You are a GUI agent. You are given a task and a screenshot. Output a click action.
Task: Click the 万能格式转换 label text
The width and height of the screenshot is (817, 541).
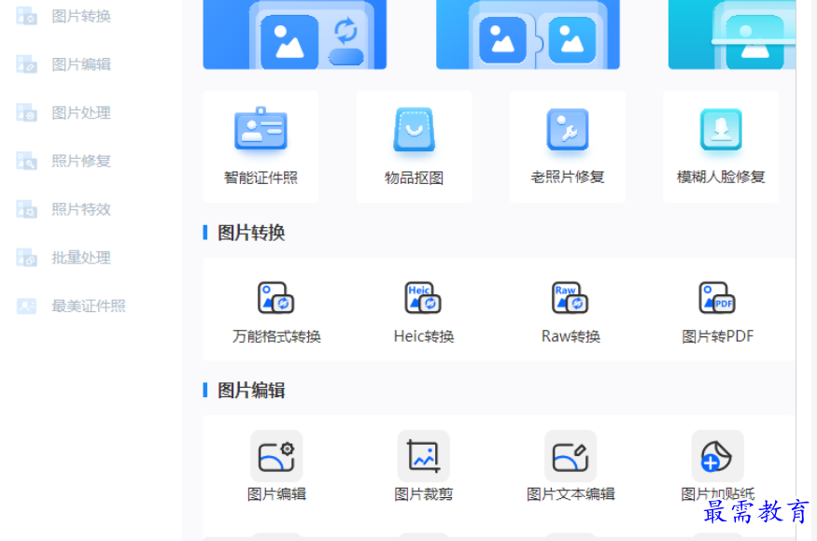pos(276,336)
